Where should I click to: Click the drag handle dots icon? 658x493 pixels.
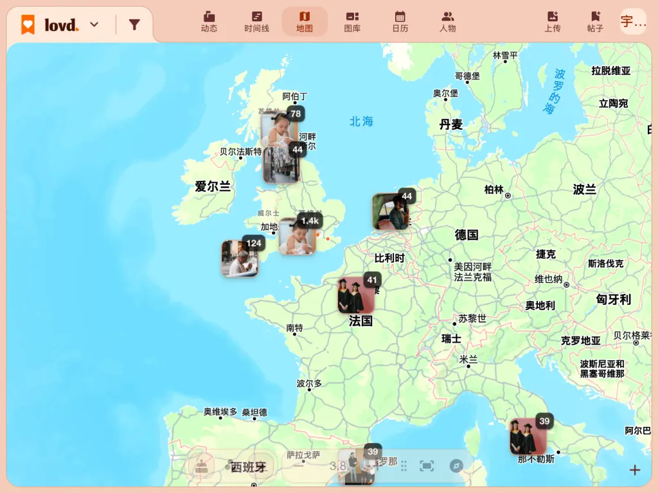[x=404, y=466]
